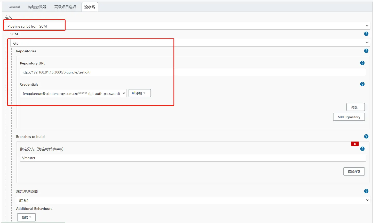The image size is (373, 223).
Task: Open the credentials selection dropdown
Action: (x=73, y=93)
